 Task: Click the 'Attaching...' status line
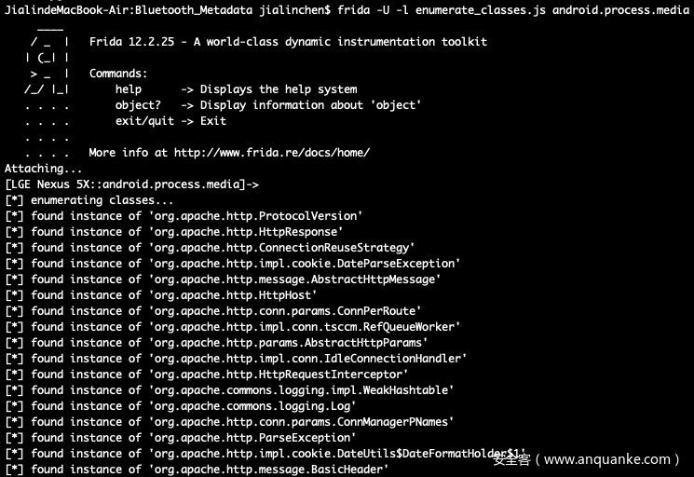coord(44,169)
